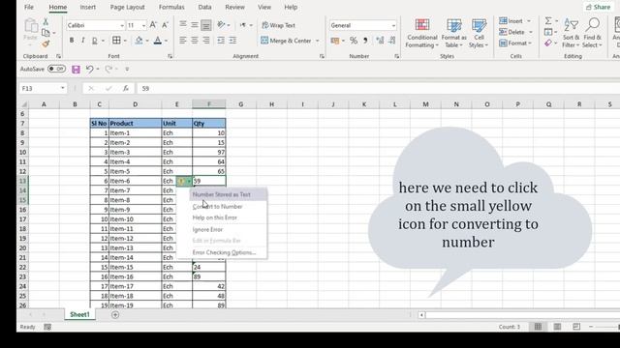Click the Increase Decimal icon
Image resolution: width=620 pixels, height=348 pixels.
tap(380, 41)
